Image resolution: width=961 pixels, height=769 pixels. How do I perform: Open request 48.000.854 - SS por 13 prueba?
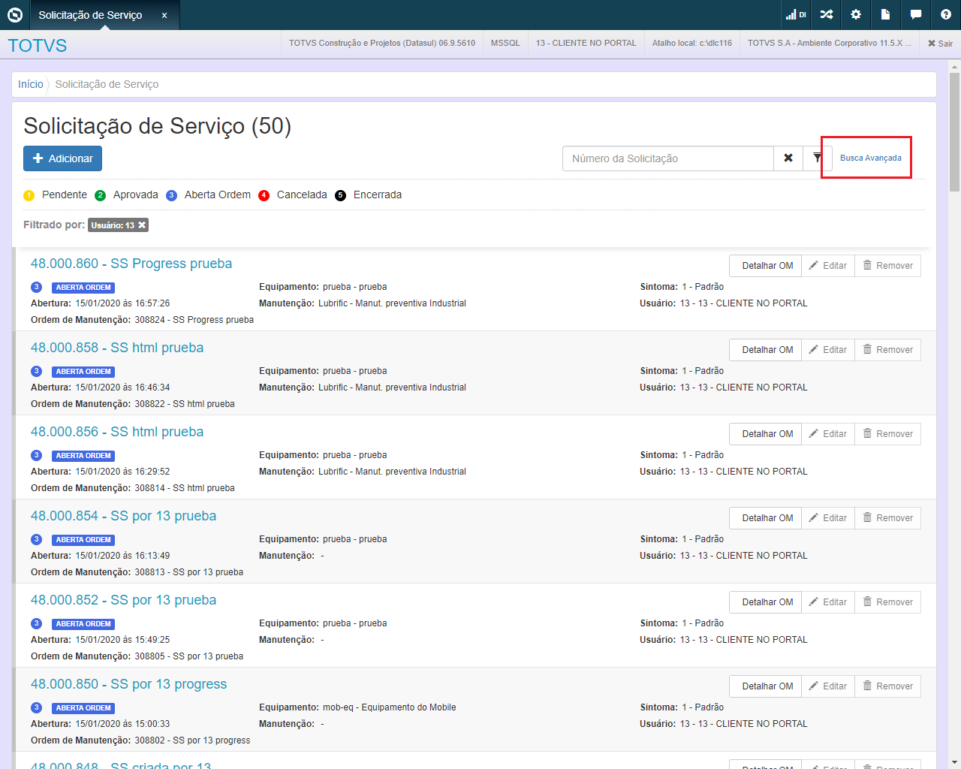click(x=124, y=516)
